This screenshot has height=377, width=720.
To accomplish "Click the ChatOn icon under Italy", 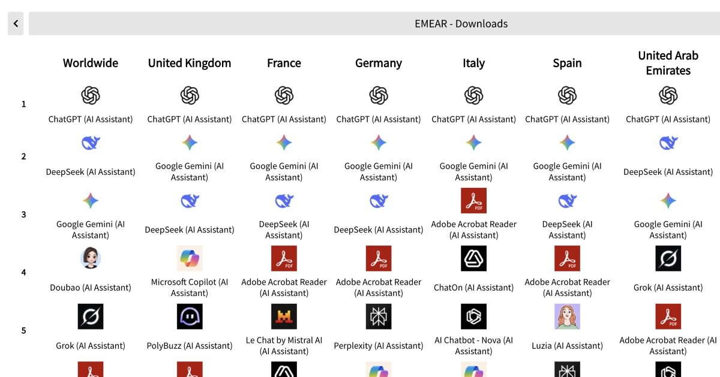I will click(473, 258).
